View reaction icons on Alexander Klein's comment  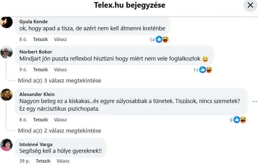click(240, 120)
